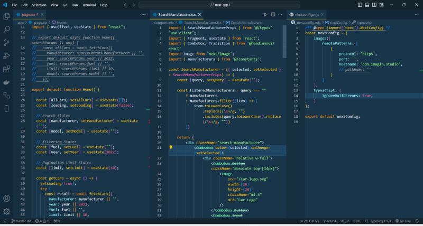Expand nextConfig breadcrumb item
The image size is (423, 226).
[336, 23]
